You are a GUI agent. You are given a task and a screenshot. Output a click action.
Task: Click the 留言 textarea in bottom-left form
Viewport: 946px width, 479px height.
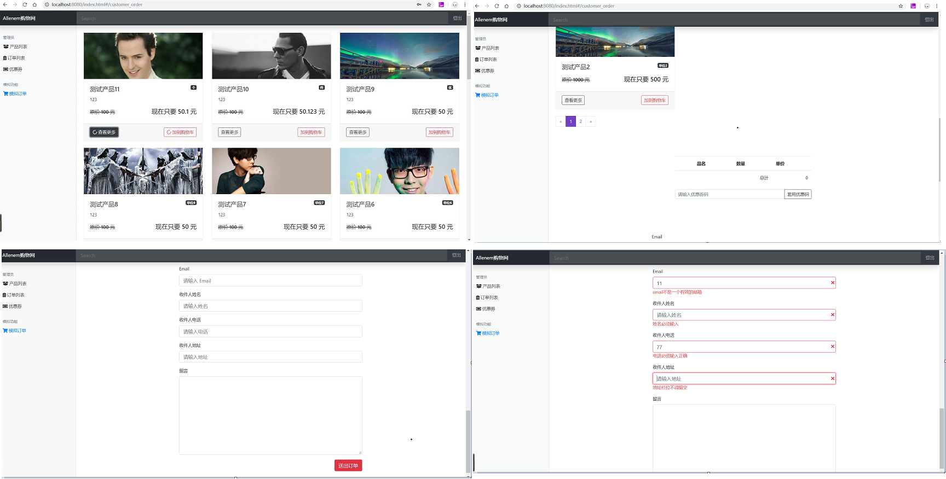click(x=270, y=416)
